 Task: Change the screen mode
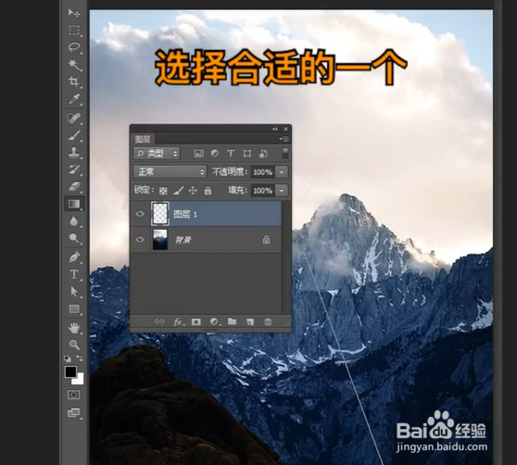74,412
